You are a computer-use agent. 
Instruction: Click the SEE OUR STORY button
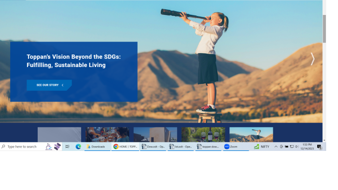[49, 85]
